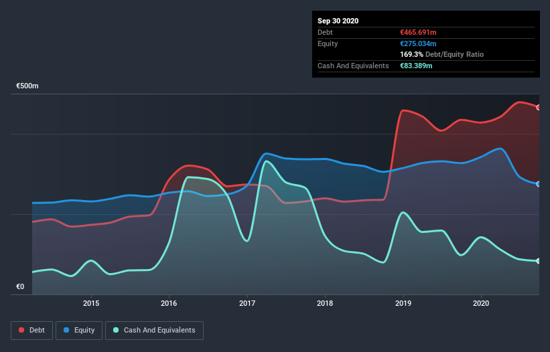550x352 pixels.
Task: Click the 2020 axis label
Action: pos(481,303)
